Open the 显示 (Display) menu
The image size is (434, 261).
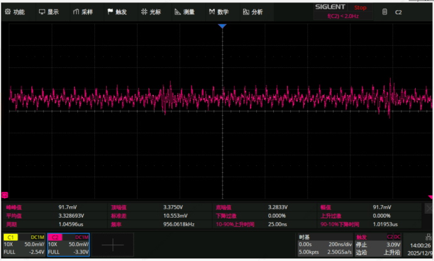pos(49,12)
